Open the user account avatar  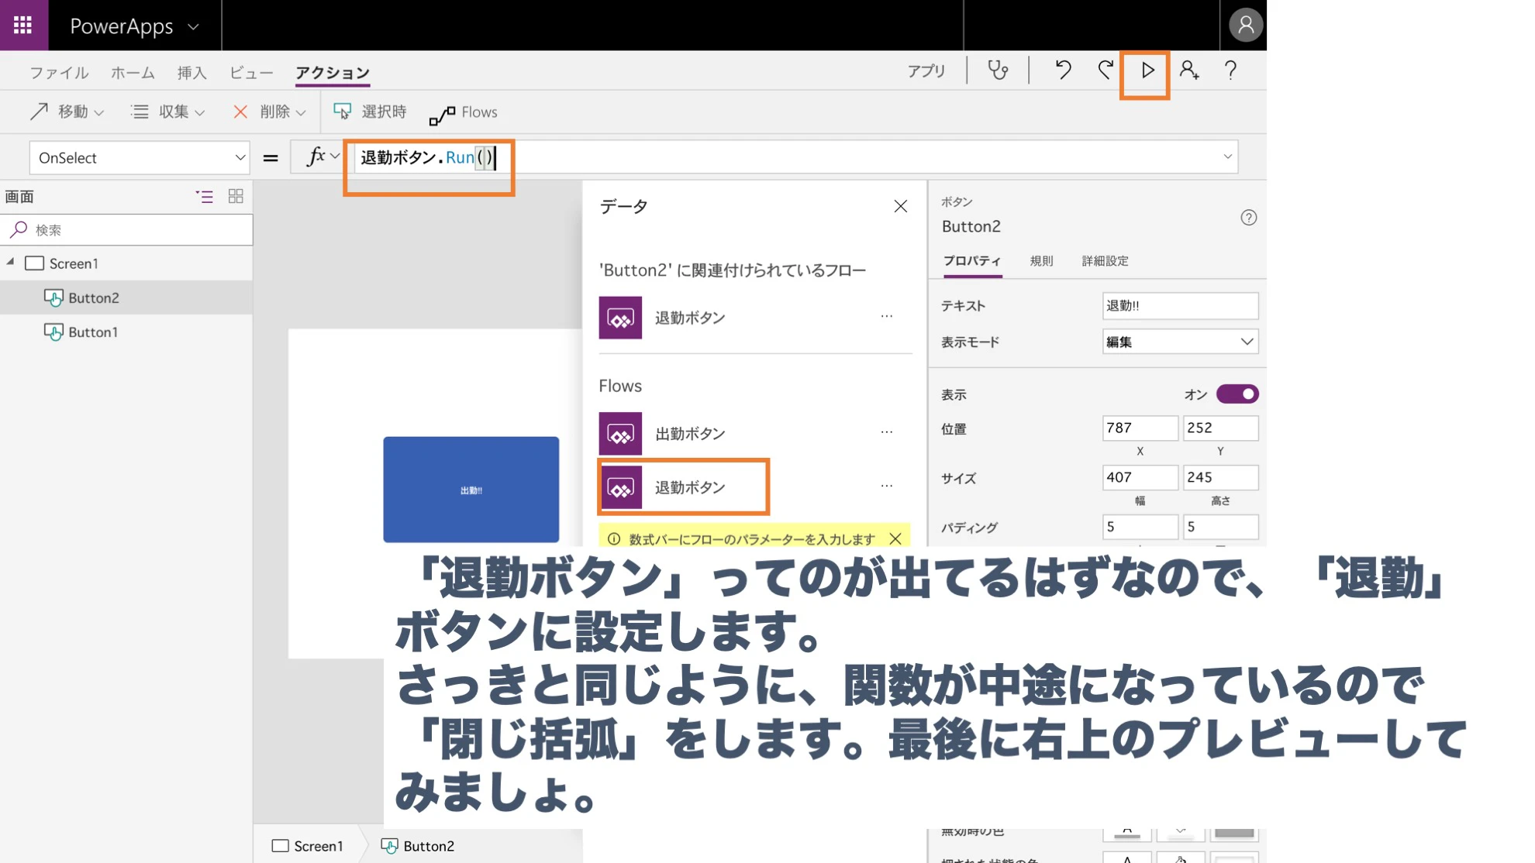click(1246, 25)
